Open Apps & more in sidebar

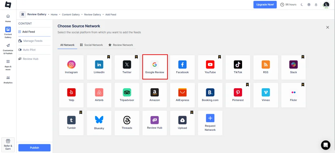tap(8, 65)
